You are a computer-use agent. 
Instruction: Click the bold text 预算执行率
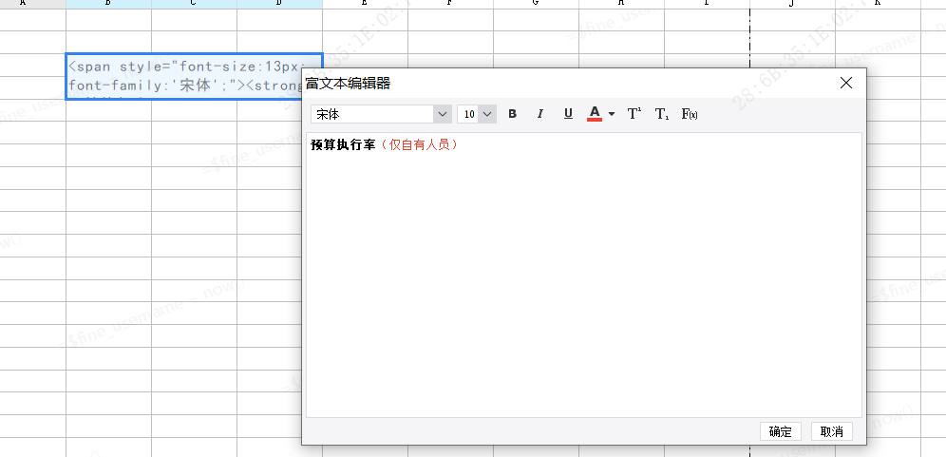point(343,144)
